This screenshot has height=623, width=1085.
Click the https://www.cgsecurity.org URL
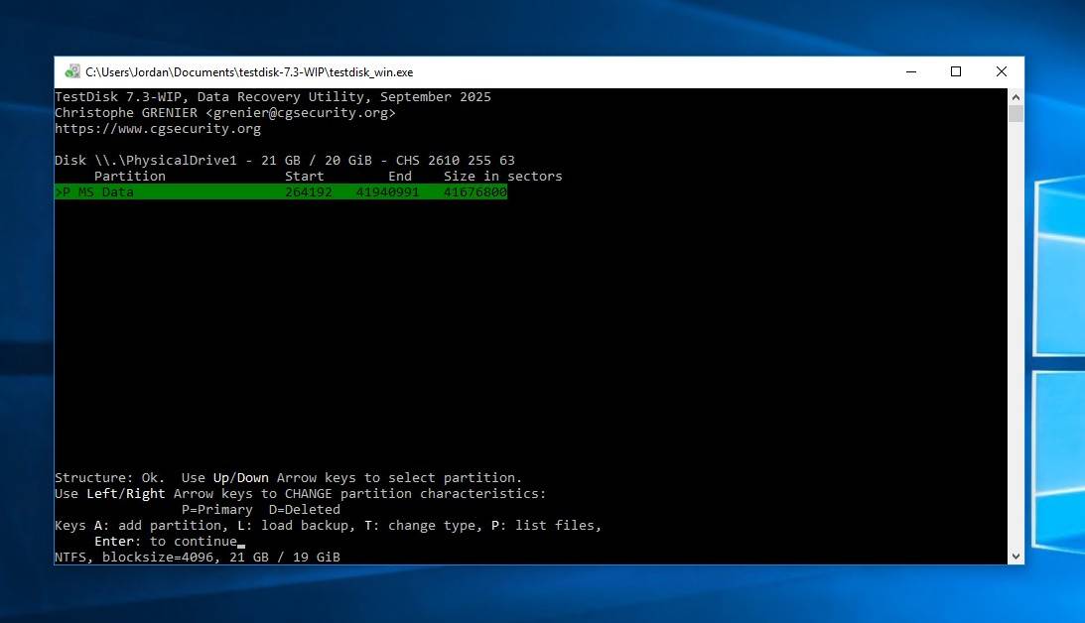158,129
